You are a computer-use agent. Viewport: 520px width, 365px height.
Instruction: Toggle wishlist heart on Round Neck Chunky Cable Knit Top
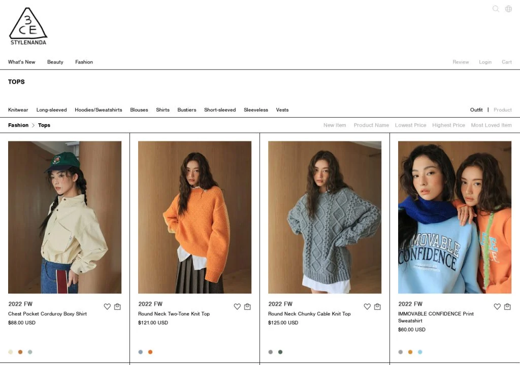(x=367, y=306)
